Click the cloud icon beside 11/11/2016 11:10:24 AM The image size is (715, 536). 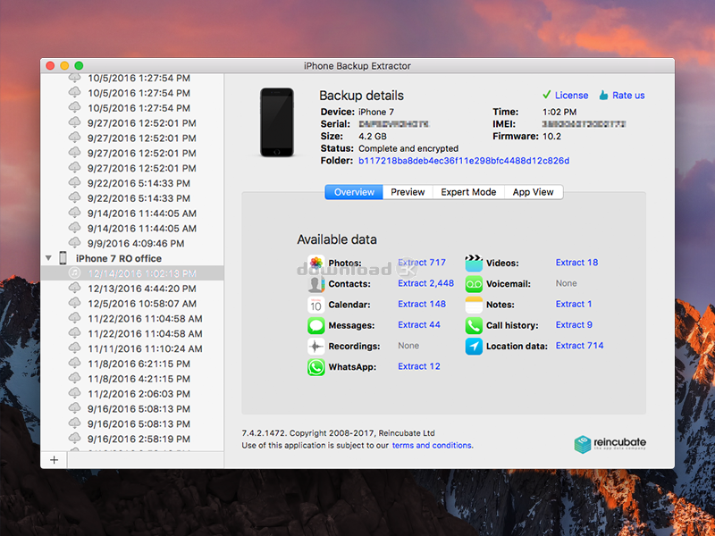tap(74, 348)
